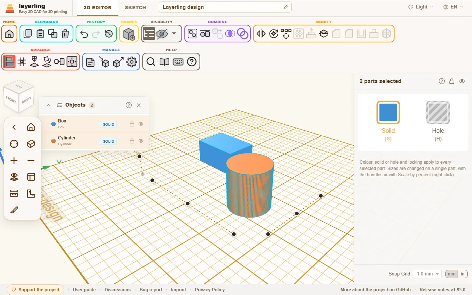The height and width of the screenshot is (295, 472).
Task: Open the 3D EDITOR tab
Action: click(x=97, y=7)
